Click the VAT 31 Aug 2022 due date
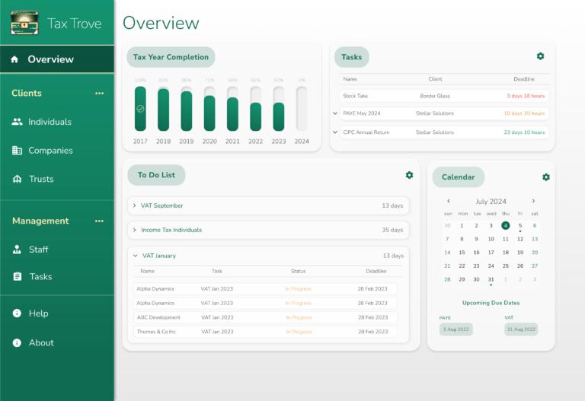The image size is (585, 401). pos(521,329)
